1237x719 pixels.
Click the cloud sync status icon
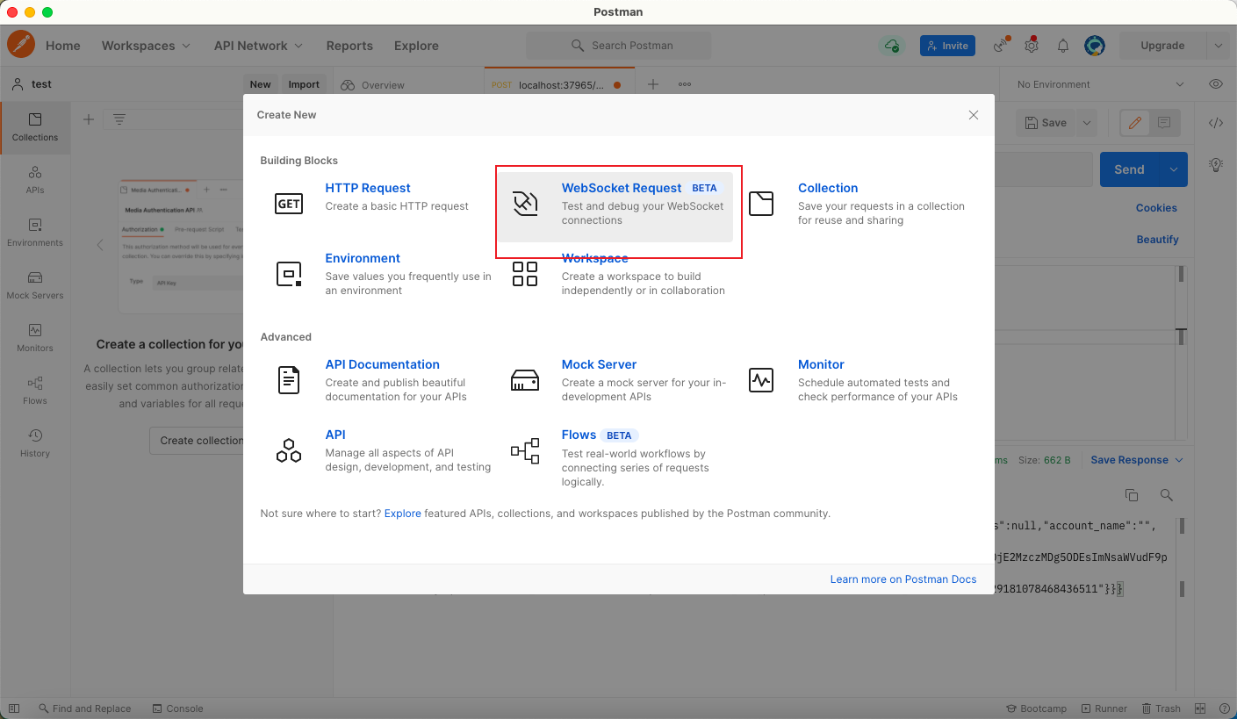point(892,46)
